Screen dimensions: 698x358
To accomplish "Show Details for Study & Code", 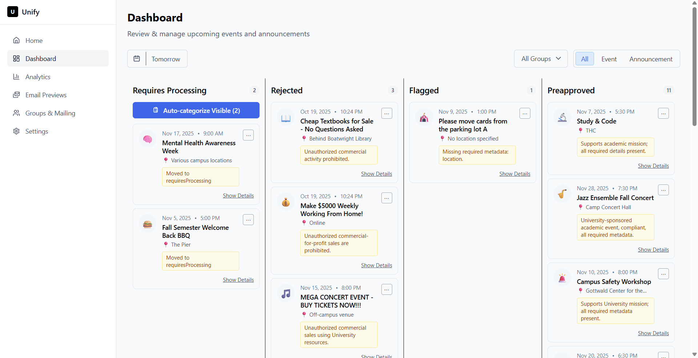I will point(653,166).
